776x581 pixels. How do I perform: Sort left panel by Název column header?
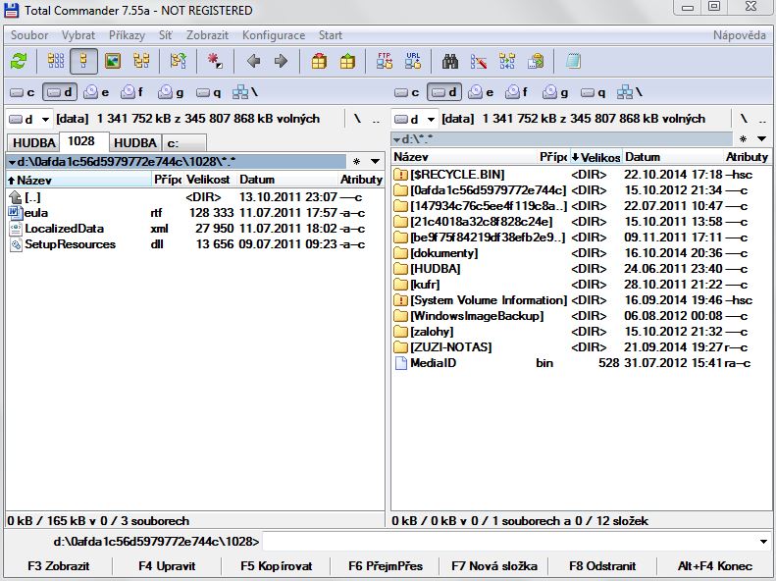pyautogui.click(x=78, y=180)
